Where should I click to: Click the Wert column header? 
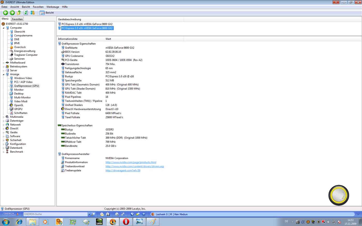pos(144,39)
